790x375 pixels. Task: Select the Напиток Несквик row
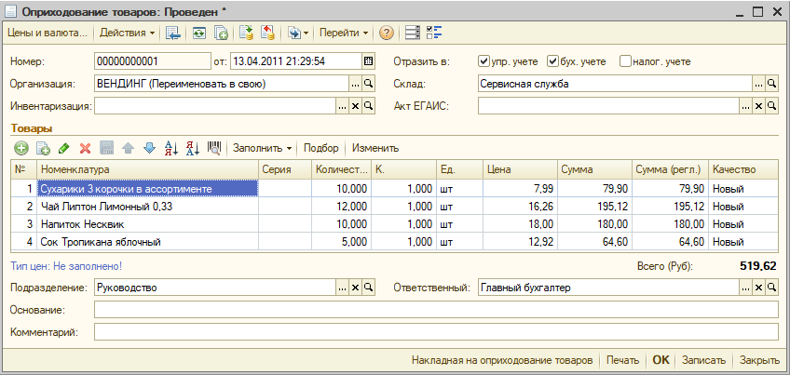click(x=394, y=224)
